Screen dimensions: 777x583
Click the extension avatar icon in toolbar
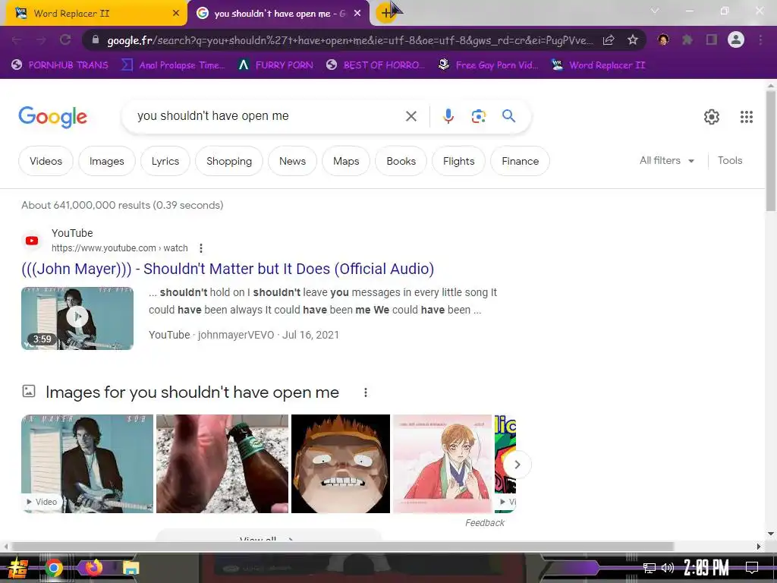(x=663, y=39)
